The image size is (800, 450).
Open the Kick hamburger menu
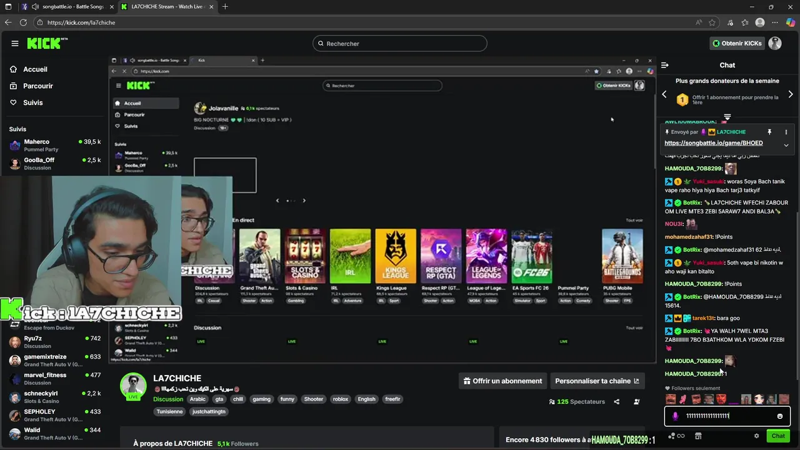point(15,44)
